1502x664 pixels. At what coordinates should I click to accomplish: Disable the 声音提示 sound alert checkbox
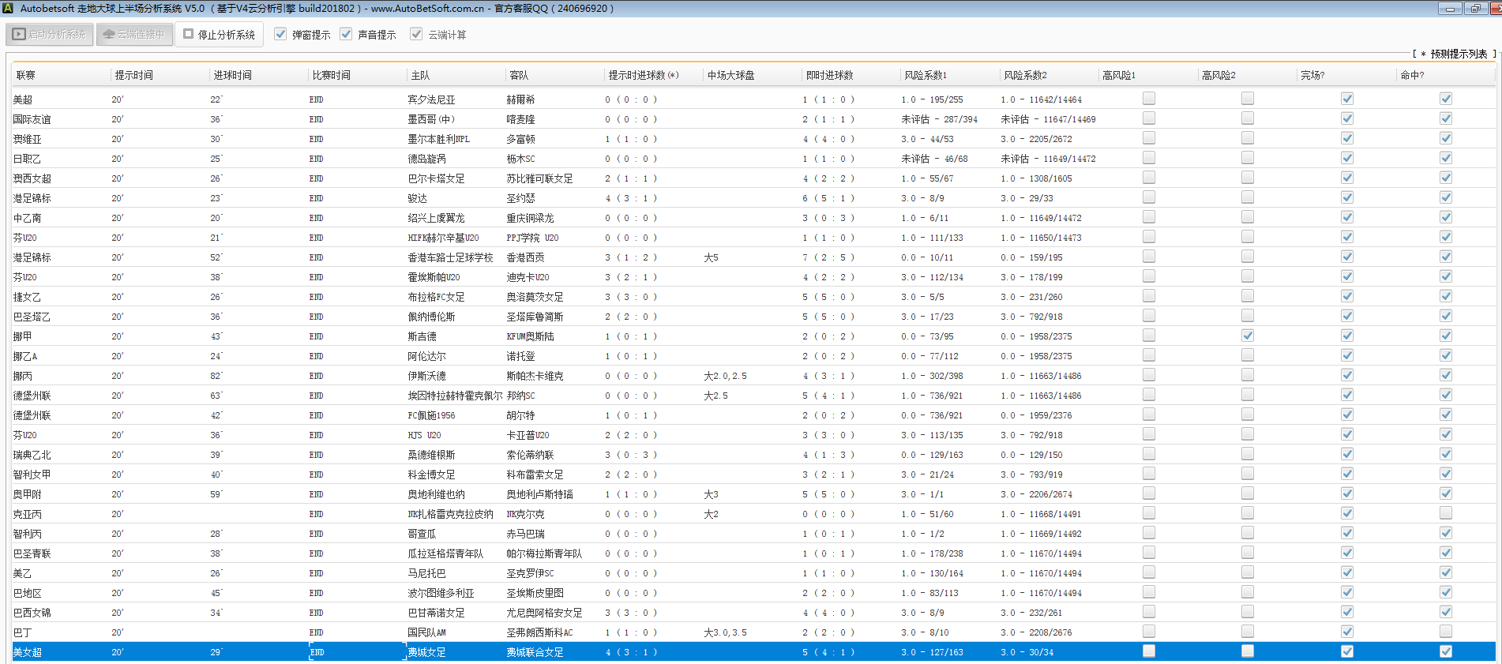(x=346, y=34)
